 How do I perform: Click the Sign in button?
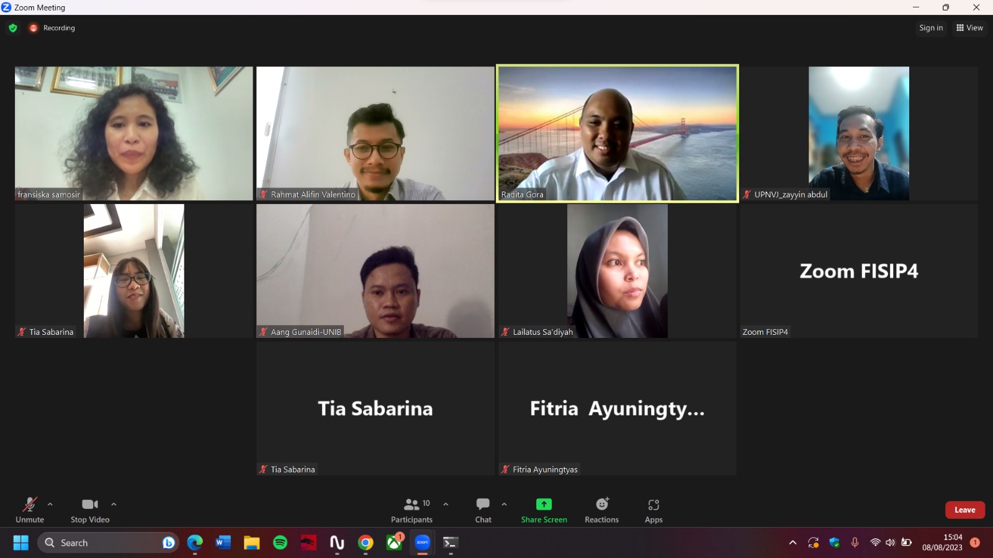click(930, 28)
